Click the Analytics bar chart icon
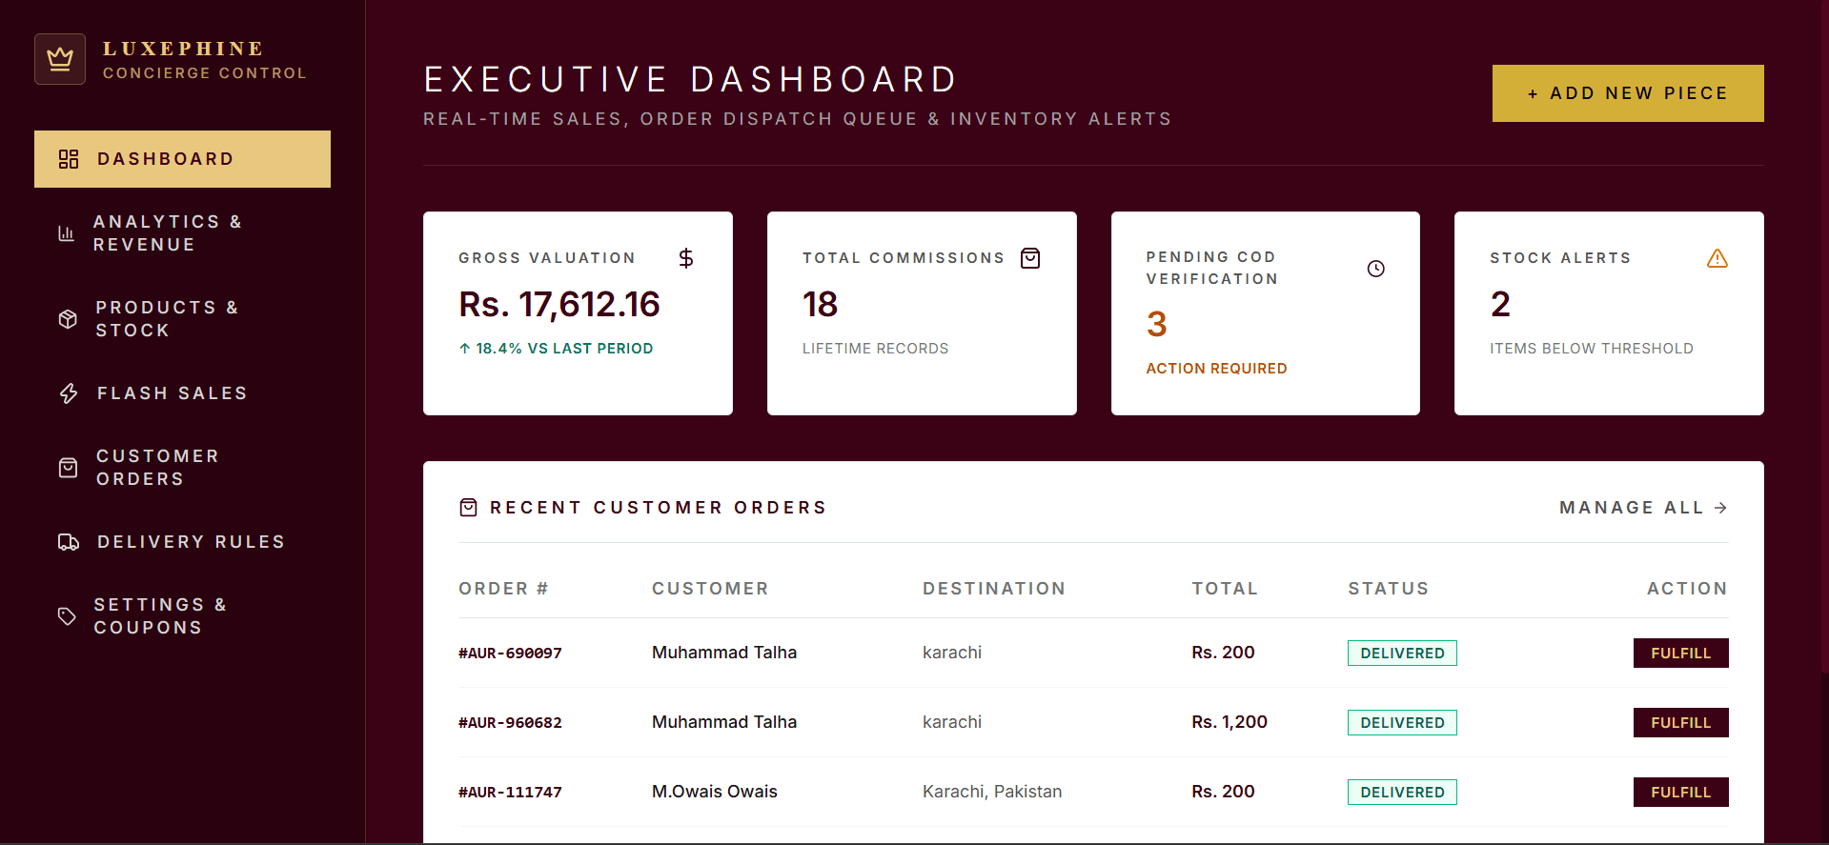Viewport: 1829px width, 845px height. coord(66,233)
